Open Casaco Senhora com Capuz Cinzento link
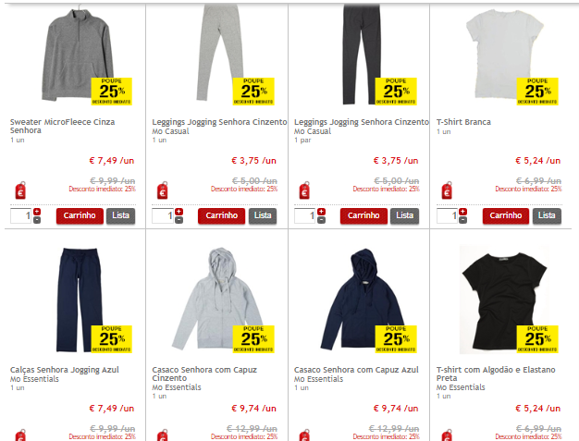This screenshot has width=579, height=441. (x=204, y=374)
